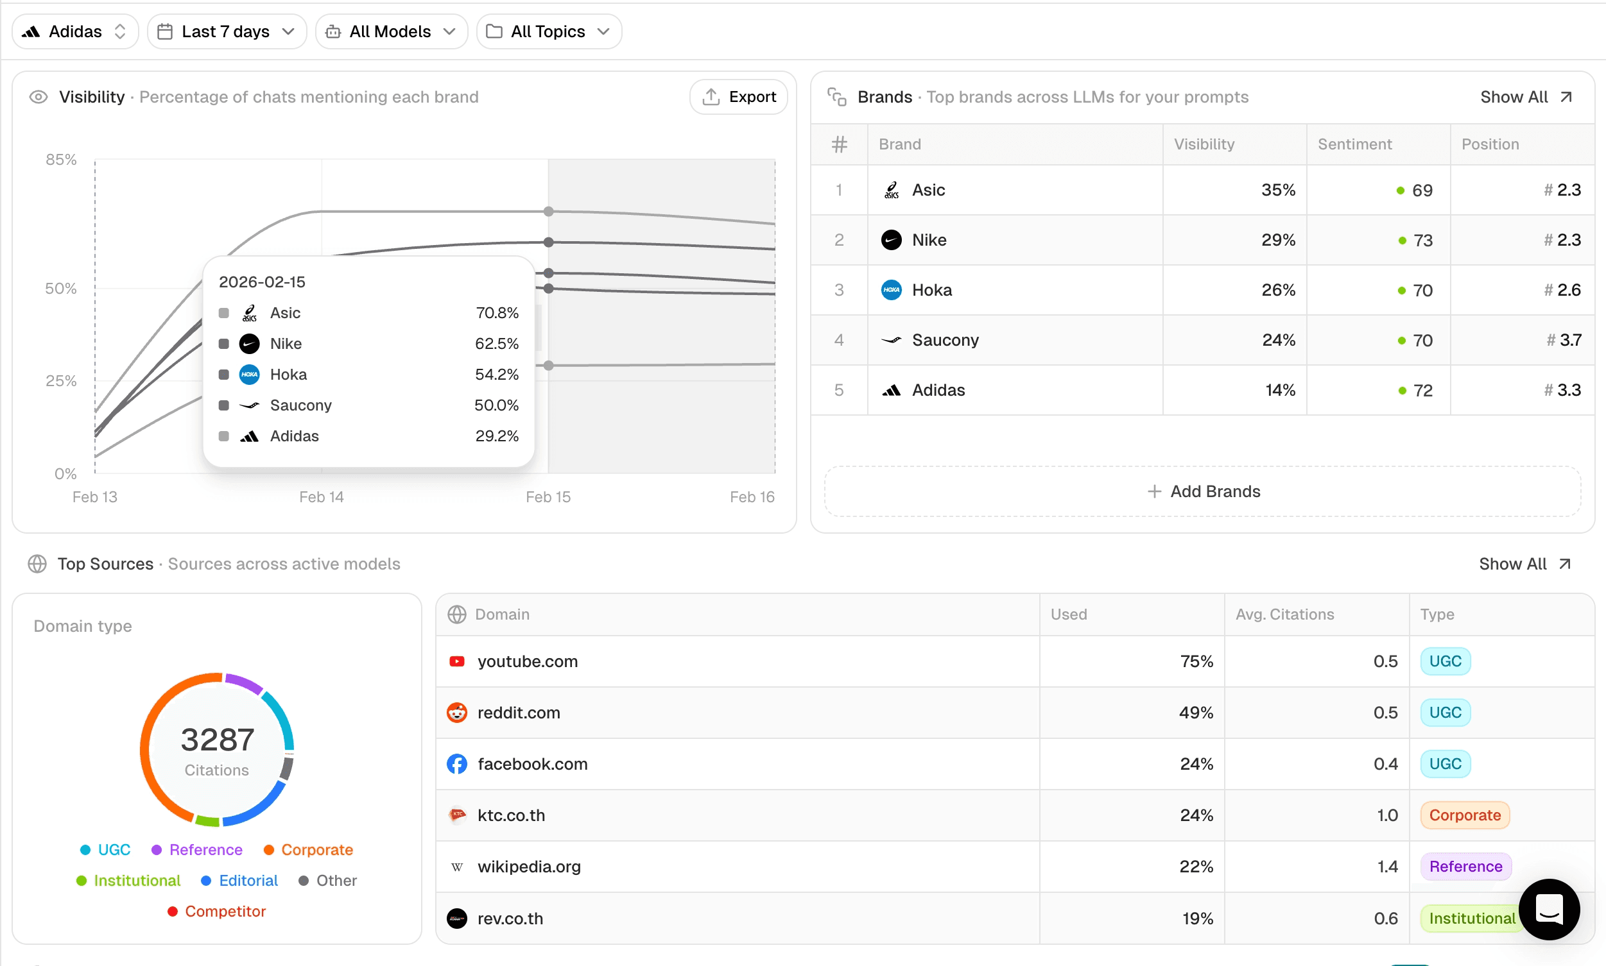Screen dimensions: 1606x966
Task: Expand the Last 7 days date dropdown
Action: tap(226, 31)
